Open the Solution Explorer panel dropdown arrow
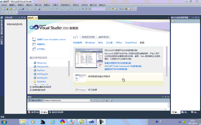Viewport: 201px width, 125px height. point(193,17)
